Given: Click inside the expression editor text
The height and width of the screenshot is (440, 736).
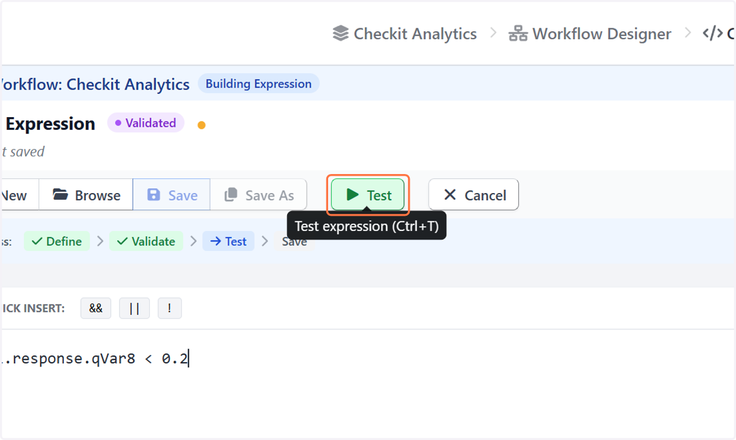Looking at the screenshot, I should click(x=95, y=359).
